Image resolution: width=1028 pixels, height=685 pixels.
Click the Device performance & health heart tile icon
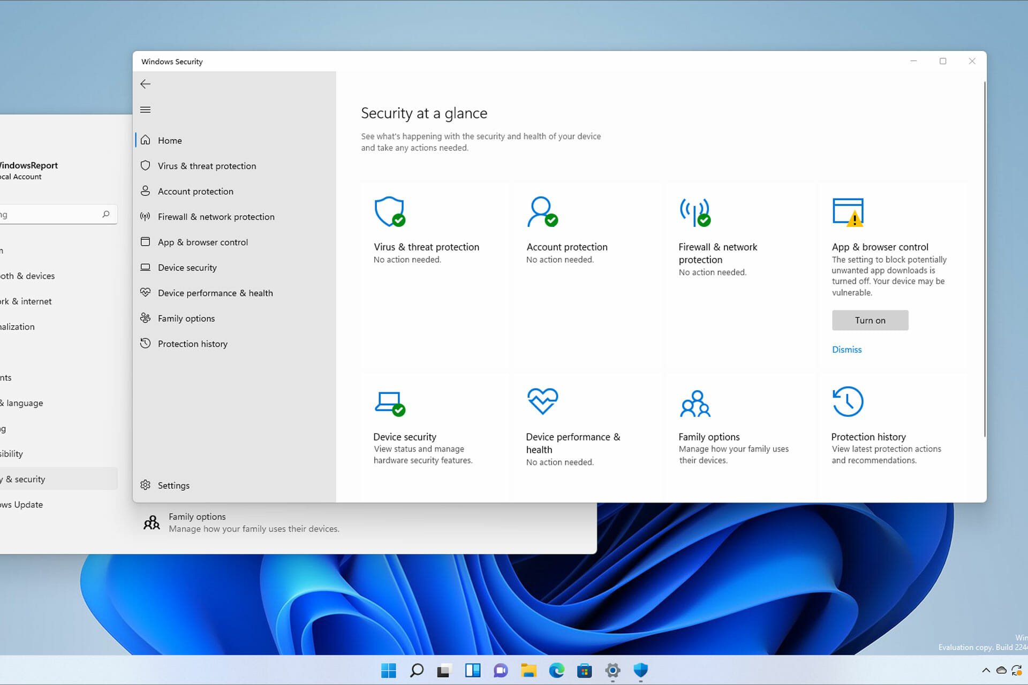click(542, 401)
